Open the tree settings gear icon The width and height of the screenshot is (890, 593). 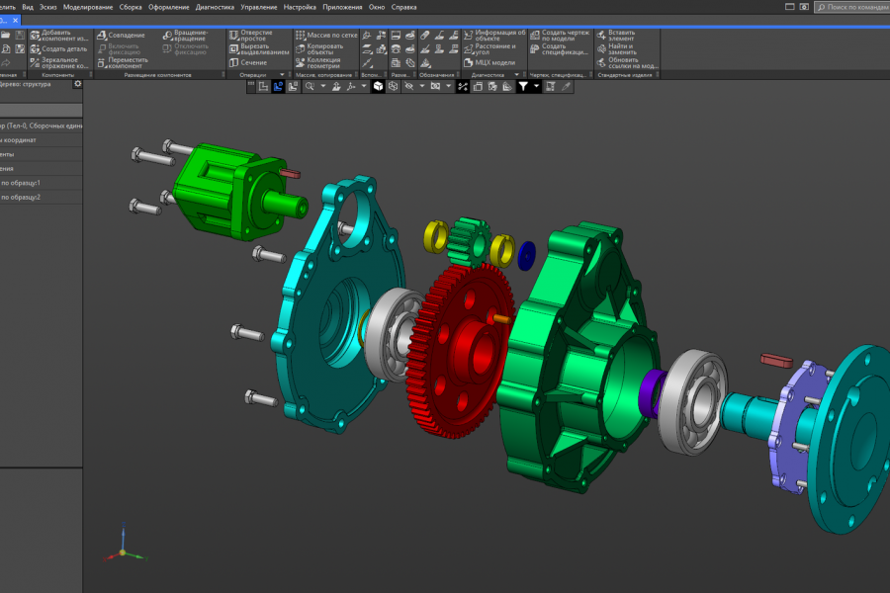coord(78,84)
